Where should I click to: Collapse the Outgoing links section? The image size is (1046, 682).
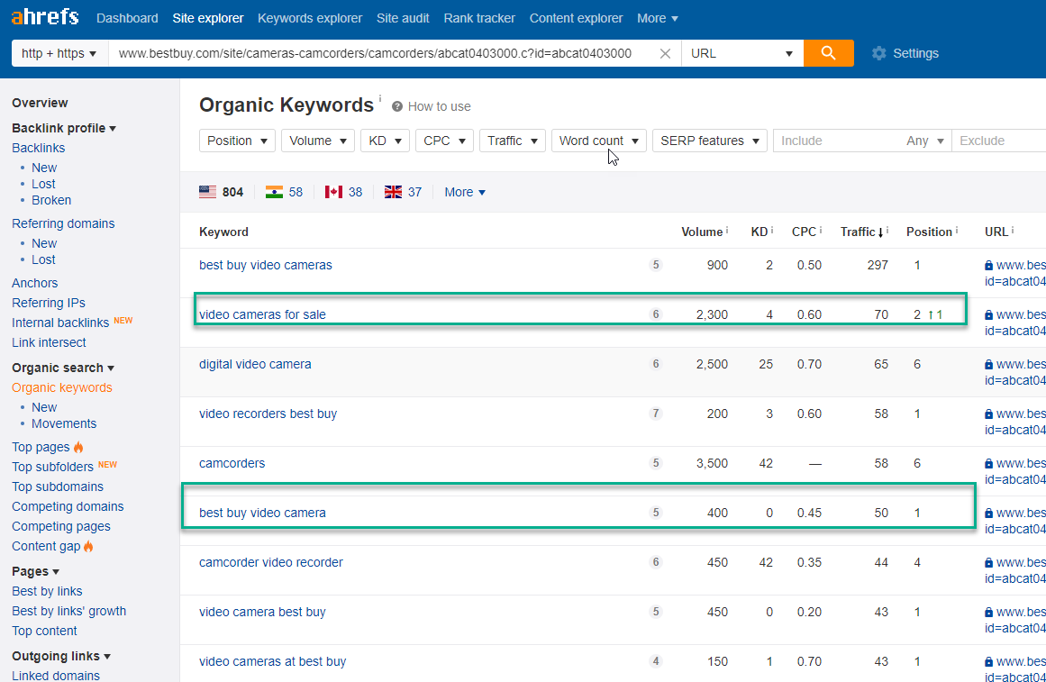coord(60,656)
